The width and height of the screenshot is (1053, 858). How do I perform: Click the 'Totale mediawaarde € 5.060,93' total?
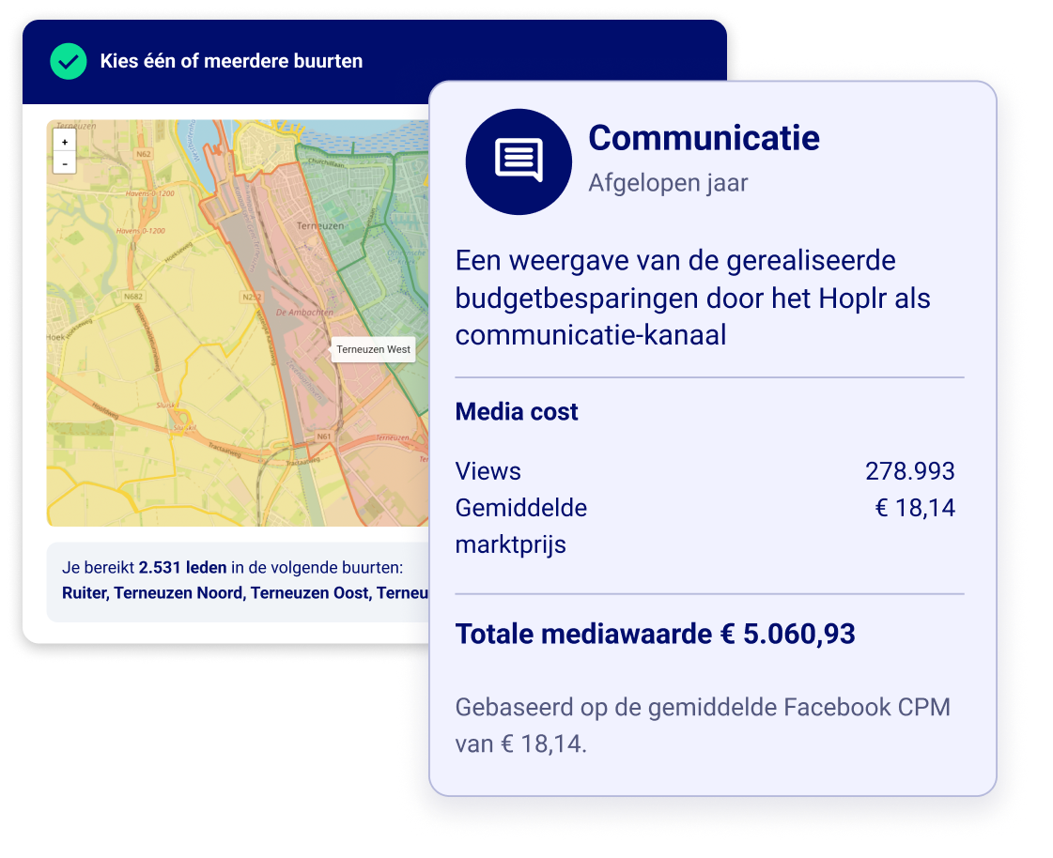[x=655, y=634]
